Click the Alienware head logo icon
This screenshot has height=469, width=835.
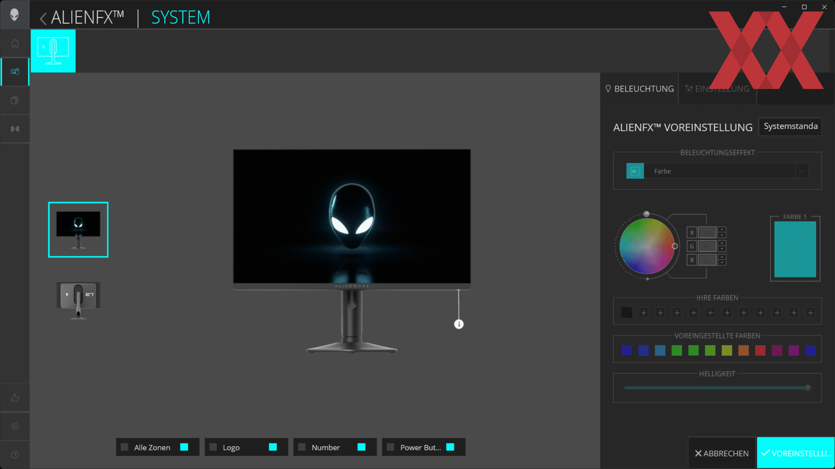(14, 15)
